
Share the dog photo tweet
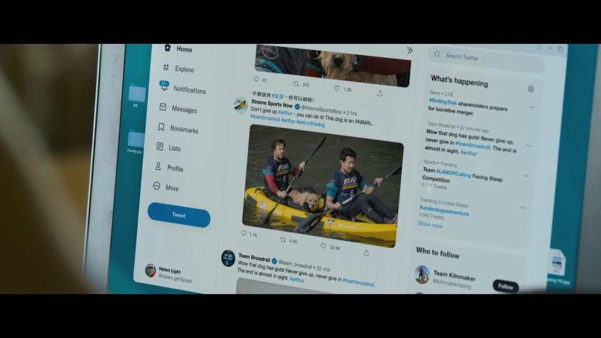380,93
